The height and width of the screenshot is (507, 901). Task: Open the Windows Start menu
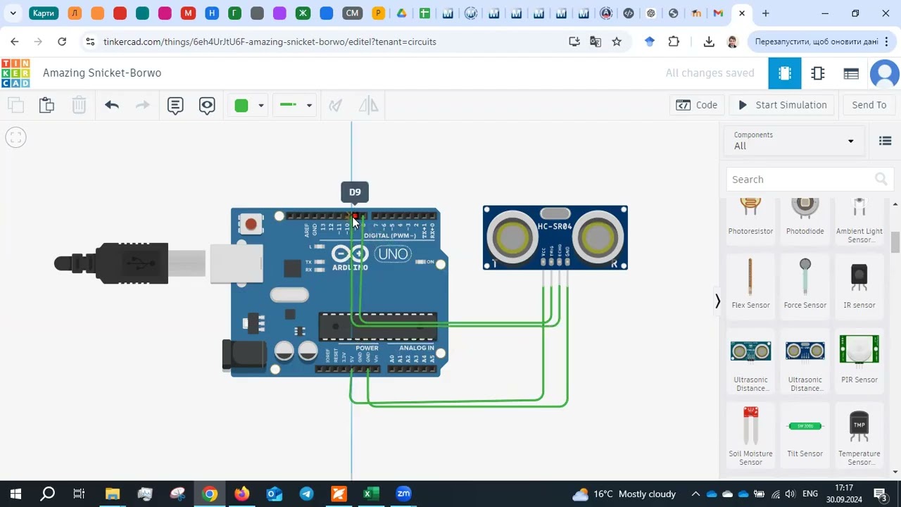(x=15, y=494)
